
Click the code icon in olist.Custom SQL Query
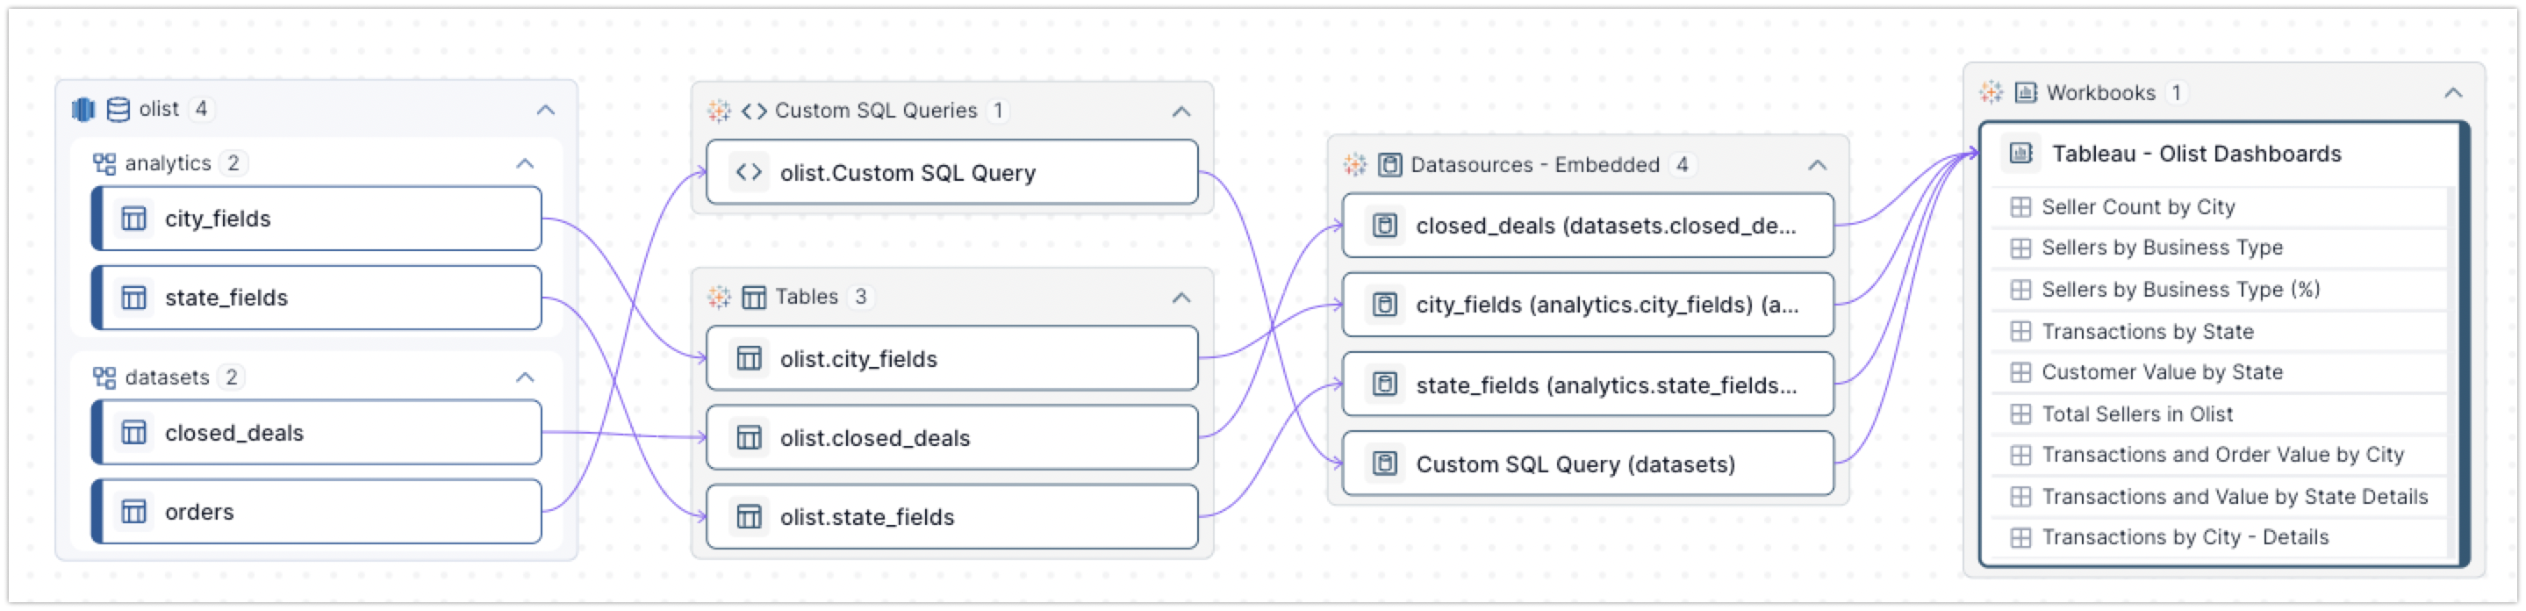coord(750,173)
